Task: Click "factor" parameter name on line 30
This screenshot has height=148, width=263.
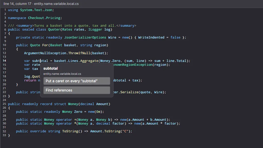Action: pos(118,124)
